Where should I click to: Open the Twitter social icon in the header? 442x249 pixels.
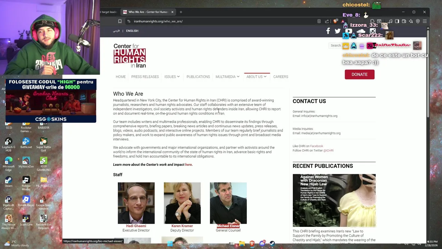pyautogui.click(x=338, y=31)
